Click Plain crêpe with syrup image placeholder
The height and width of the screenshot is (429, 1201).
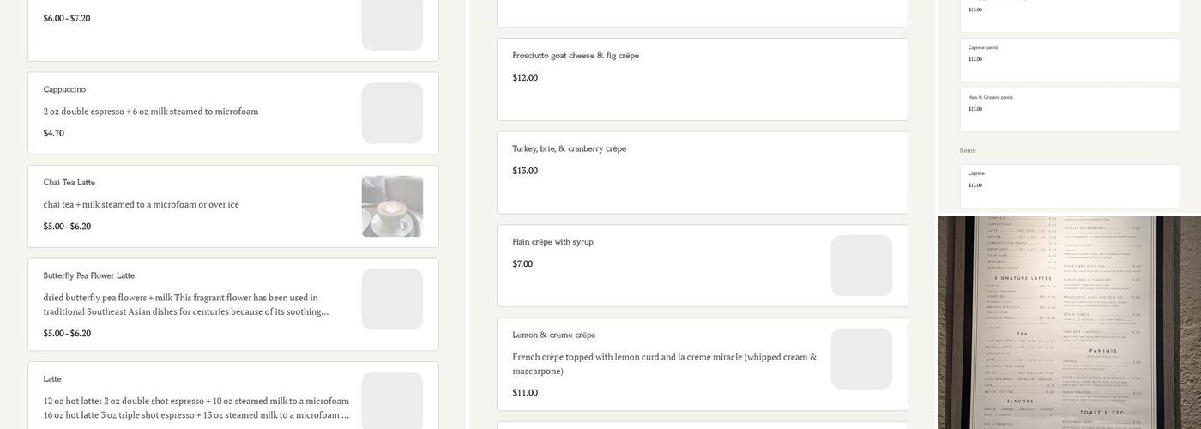(x=861, y=266)
